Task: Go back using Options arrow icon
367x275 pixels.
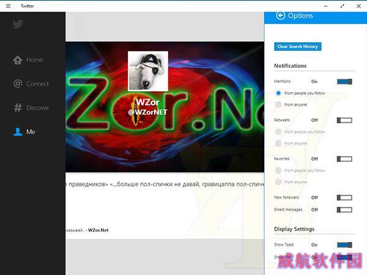Action: tap(280, 15)
